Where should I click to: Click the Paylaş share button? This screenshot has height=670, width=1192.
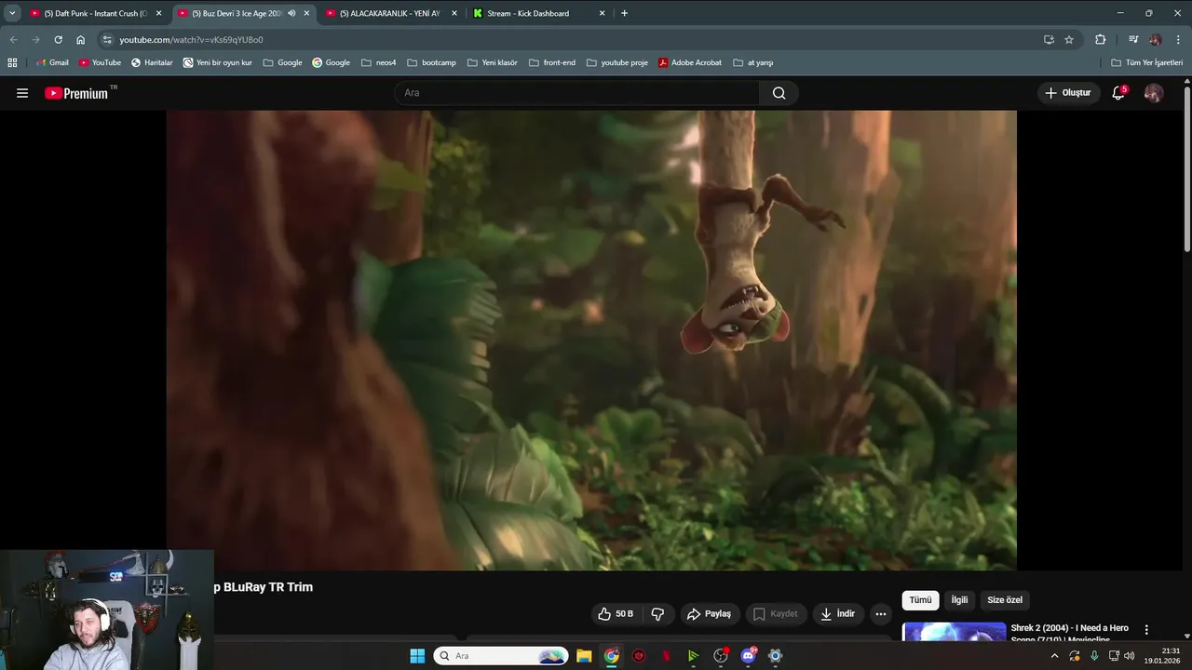pyautogui.click(x=709, y=614)
